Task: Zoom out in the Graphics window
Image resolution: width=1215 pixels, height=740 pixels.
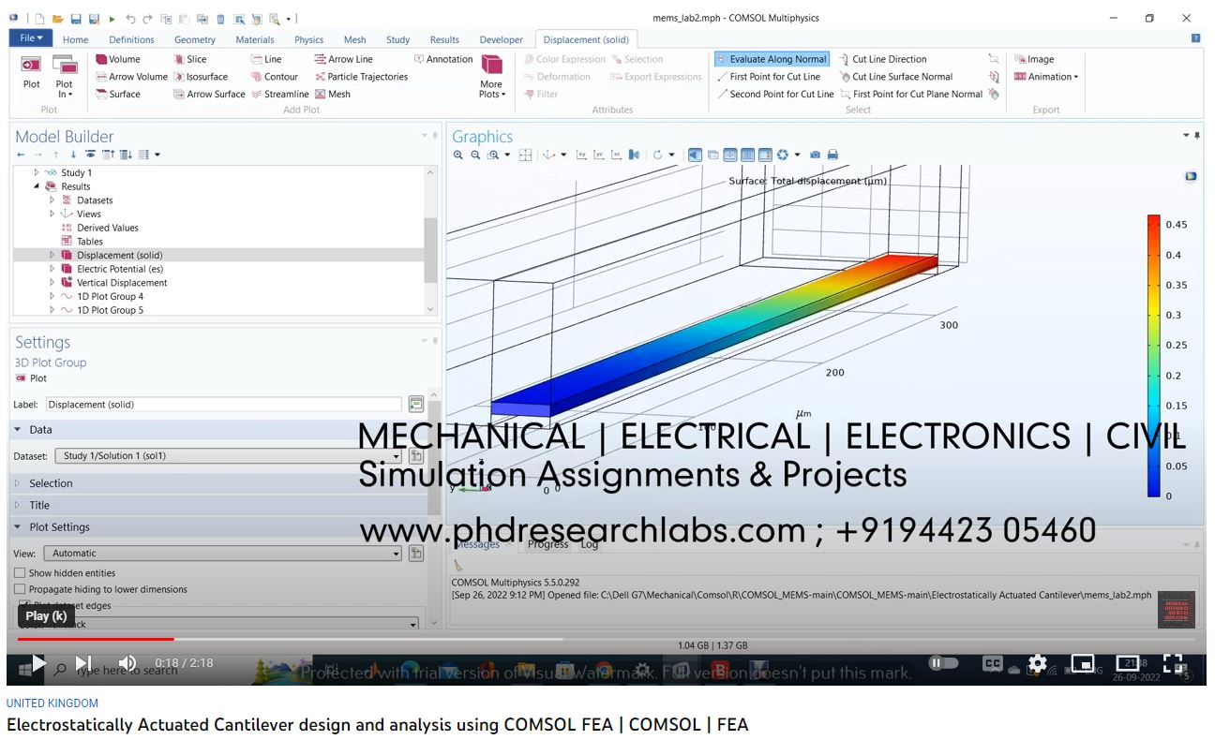Action: pyautogui.click(x=476, y=155)
